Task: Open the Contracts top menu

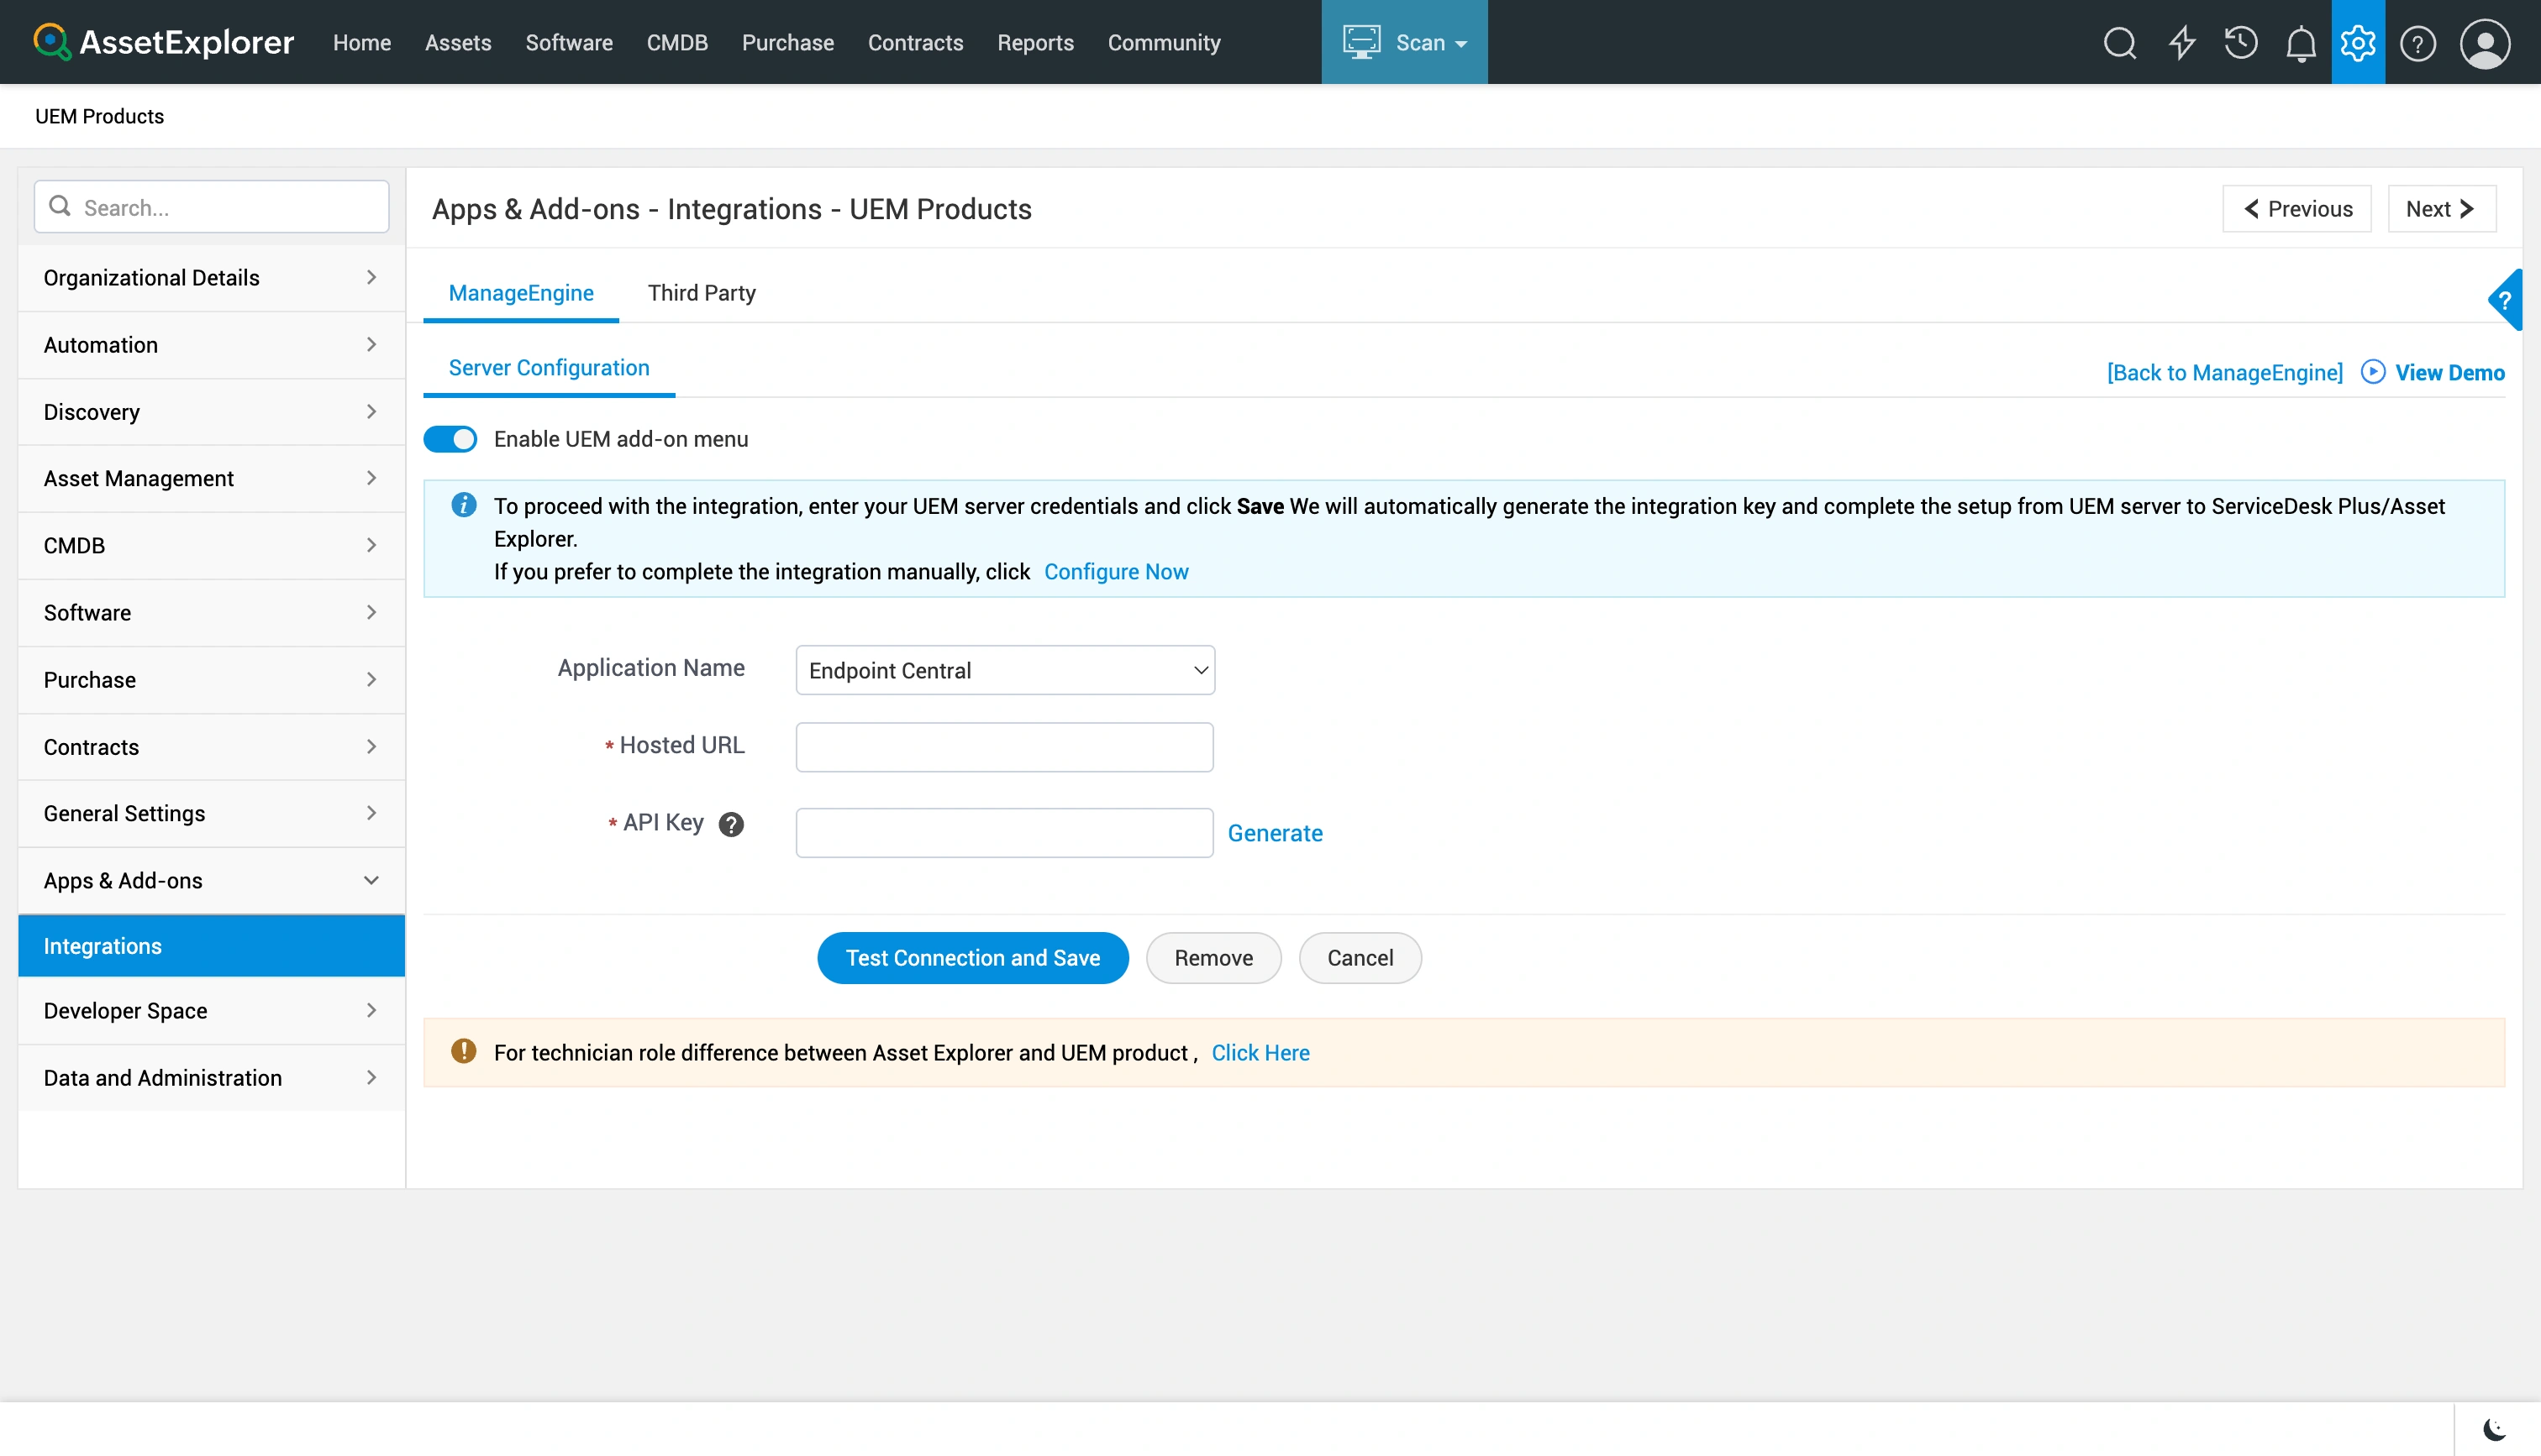Action: coord(915,43)
